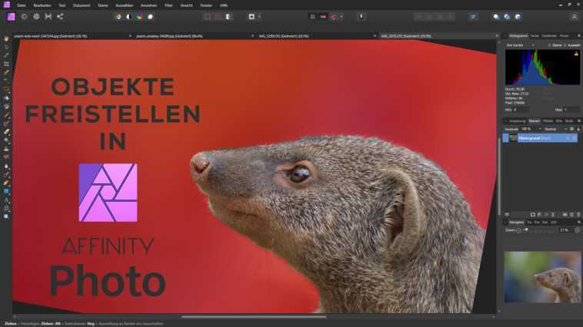Viewport: 583px width, 327px height.
Task: Select the Zoom tool
Action: 6,216
